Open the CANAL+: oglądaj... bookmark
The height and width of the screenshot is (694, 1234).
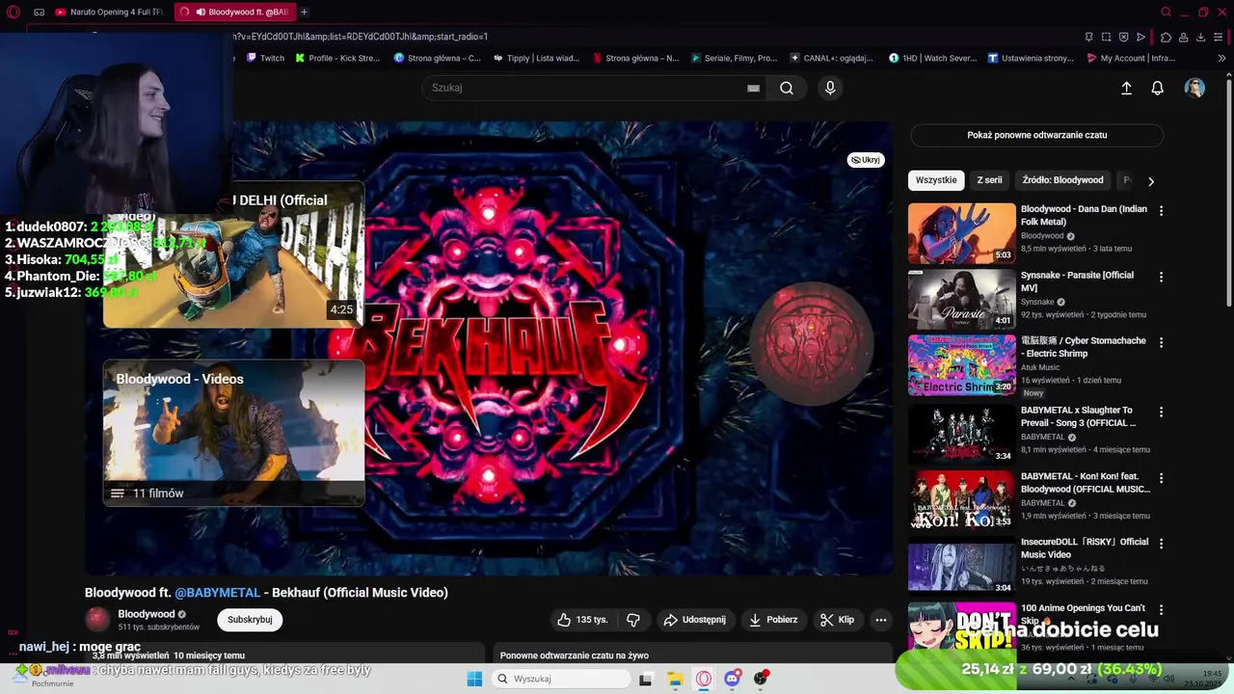point(831,58)
